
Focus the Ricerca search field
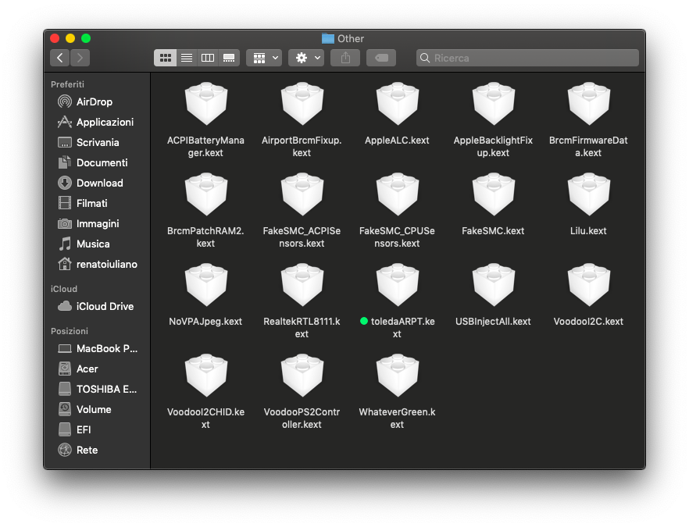click(x=527, y=58)
